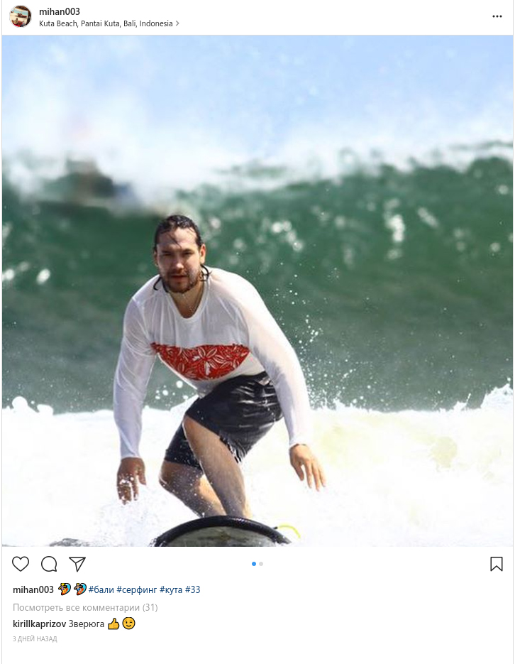Open comments with the speech bubble icon

(x=49, y=564)
